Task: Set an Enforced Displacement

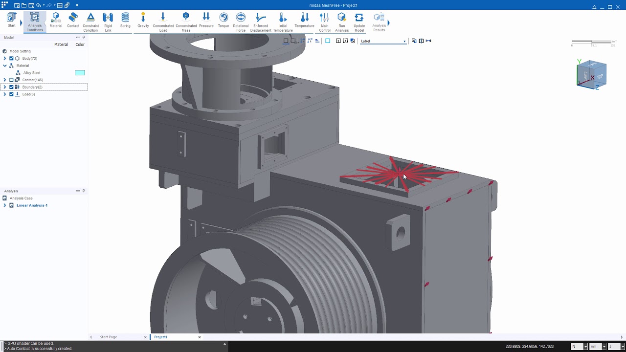Action: [x=261, y=22]
